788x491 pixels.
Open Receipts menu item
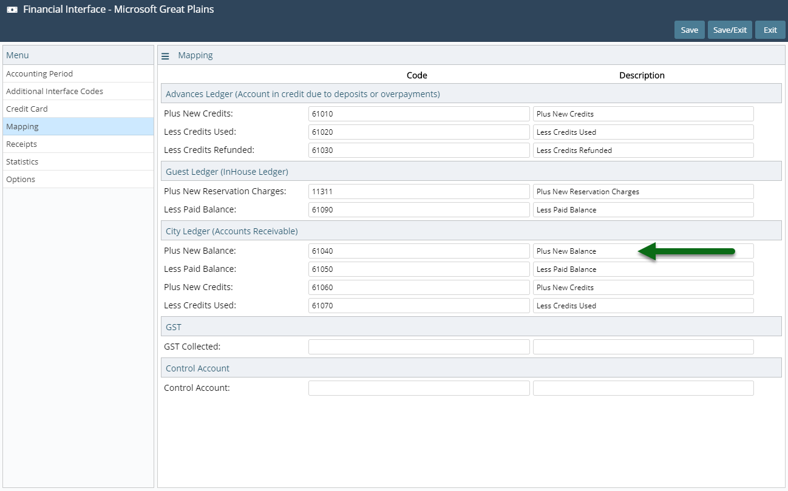click(78, 144)
